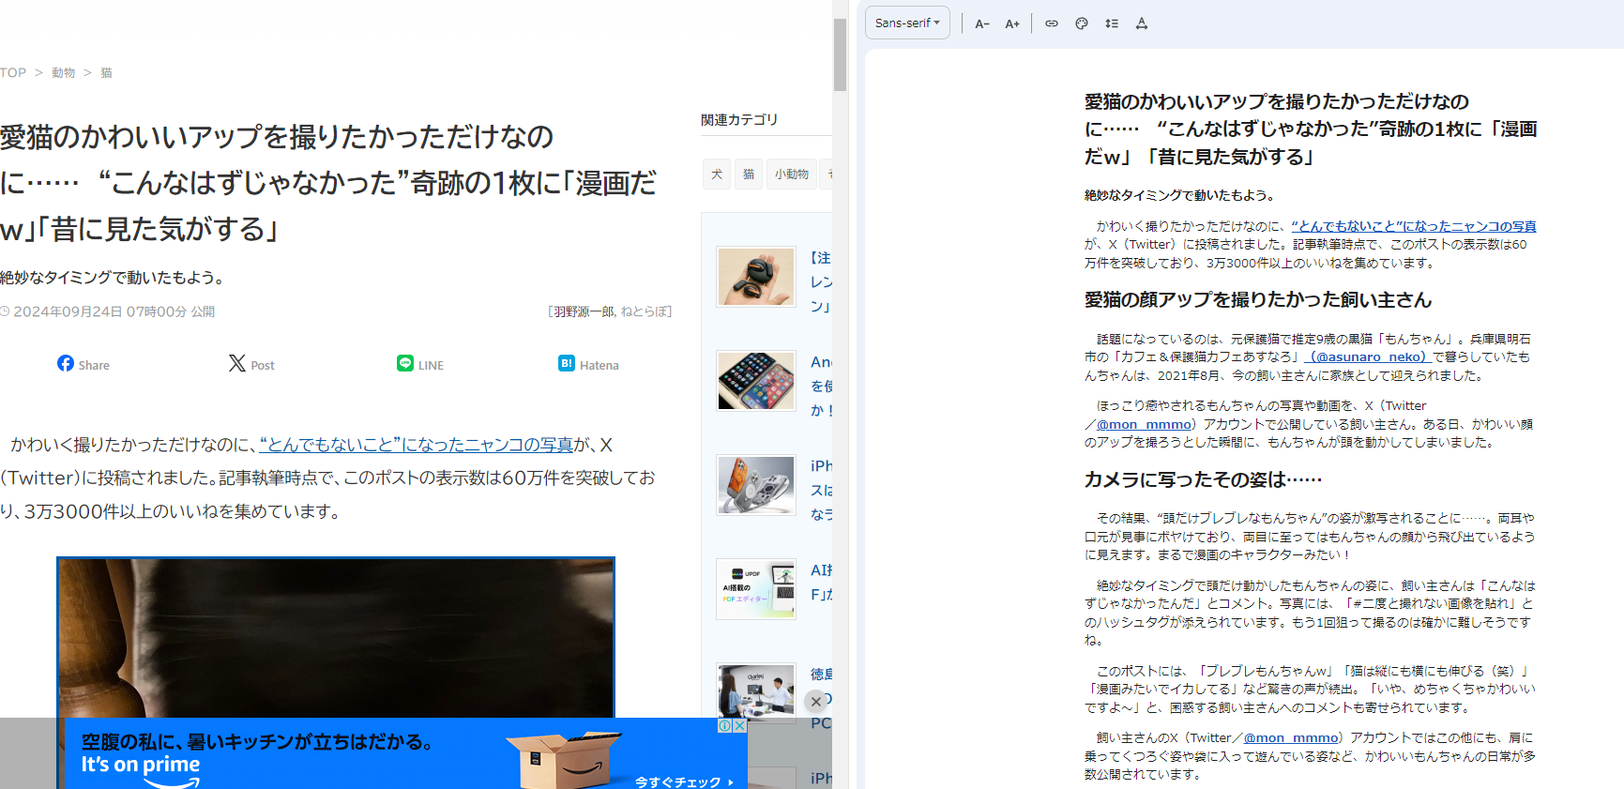The image size is (1624, 789).
Task: Click the page vertical scrollbar thumb
Action: [840, 54]
